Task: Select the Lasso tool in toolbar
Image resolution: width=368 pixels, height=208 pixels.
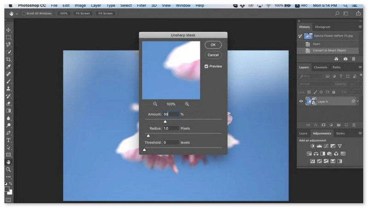Action: 8,45
